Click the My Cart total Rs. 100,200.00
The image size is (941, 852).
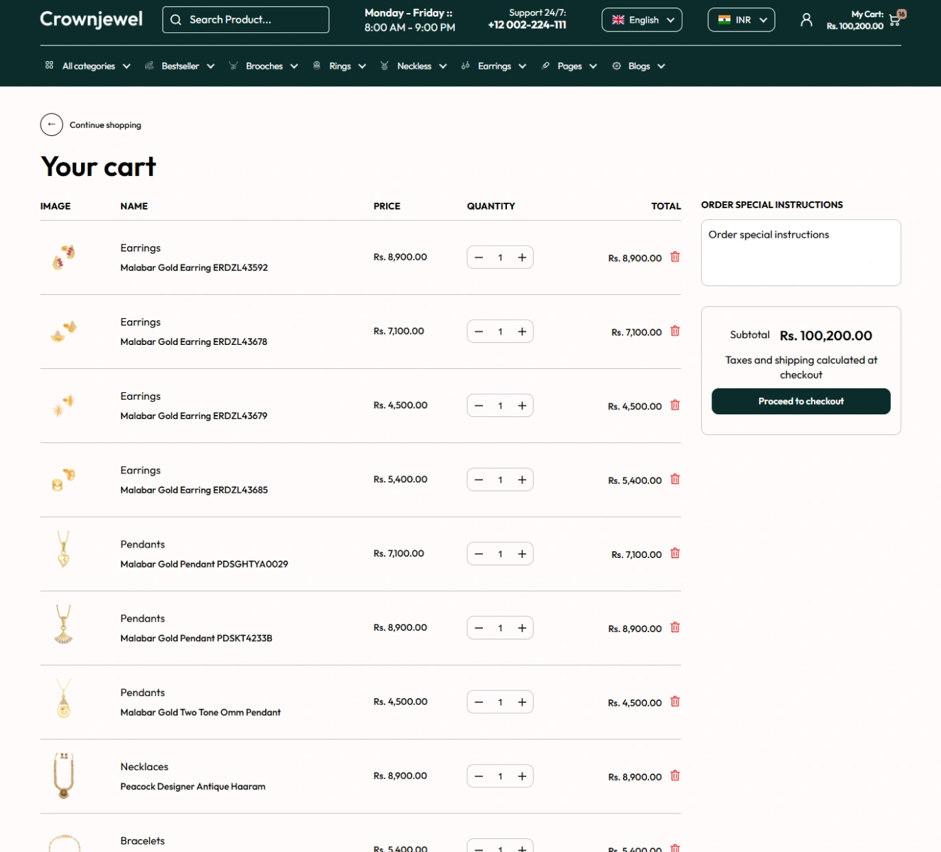coord(855,26)
